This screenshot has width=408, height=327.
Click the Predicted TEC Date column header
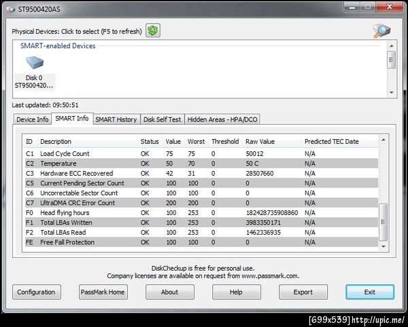(x=339, y=141)
